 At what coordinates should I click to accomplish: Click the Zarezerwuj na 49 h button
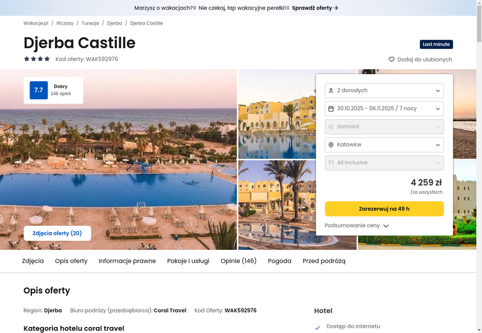(384, 209)
